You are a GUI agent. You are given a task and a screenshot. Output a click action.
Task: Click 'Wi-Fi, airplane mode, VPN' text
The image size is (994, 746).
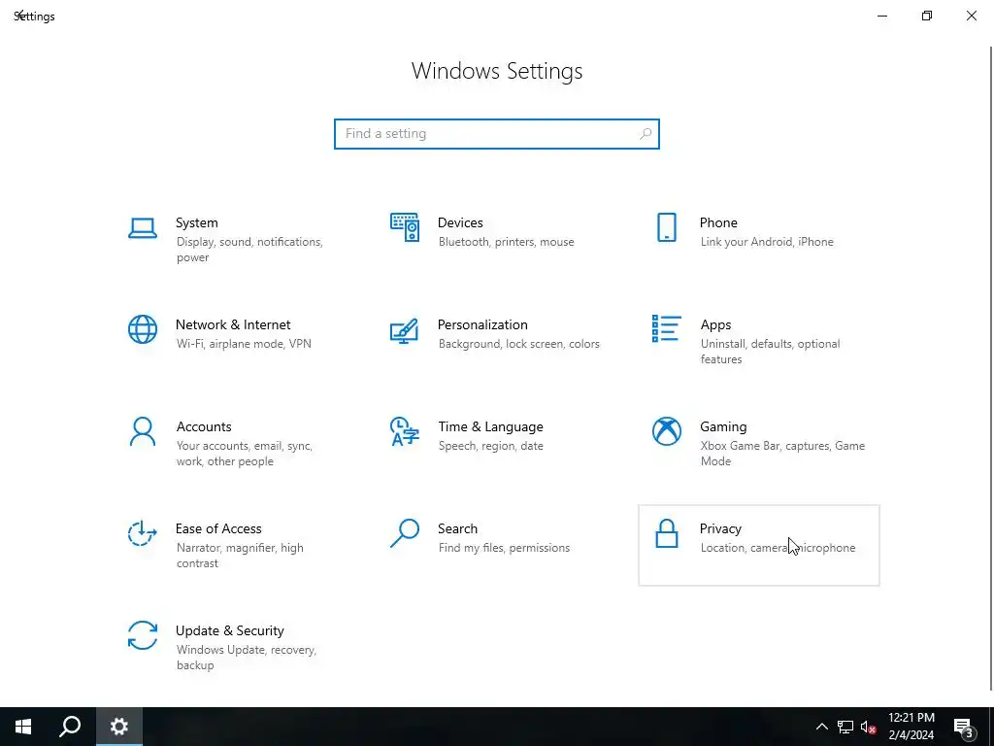click(244, 344)
